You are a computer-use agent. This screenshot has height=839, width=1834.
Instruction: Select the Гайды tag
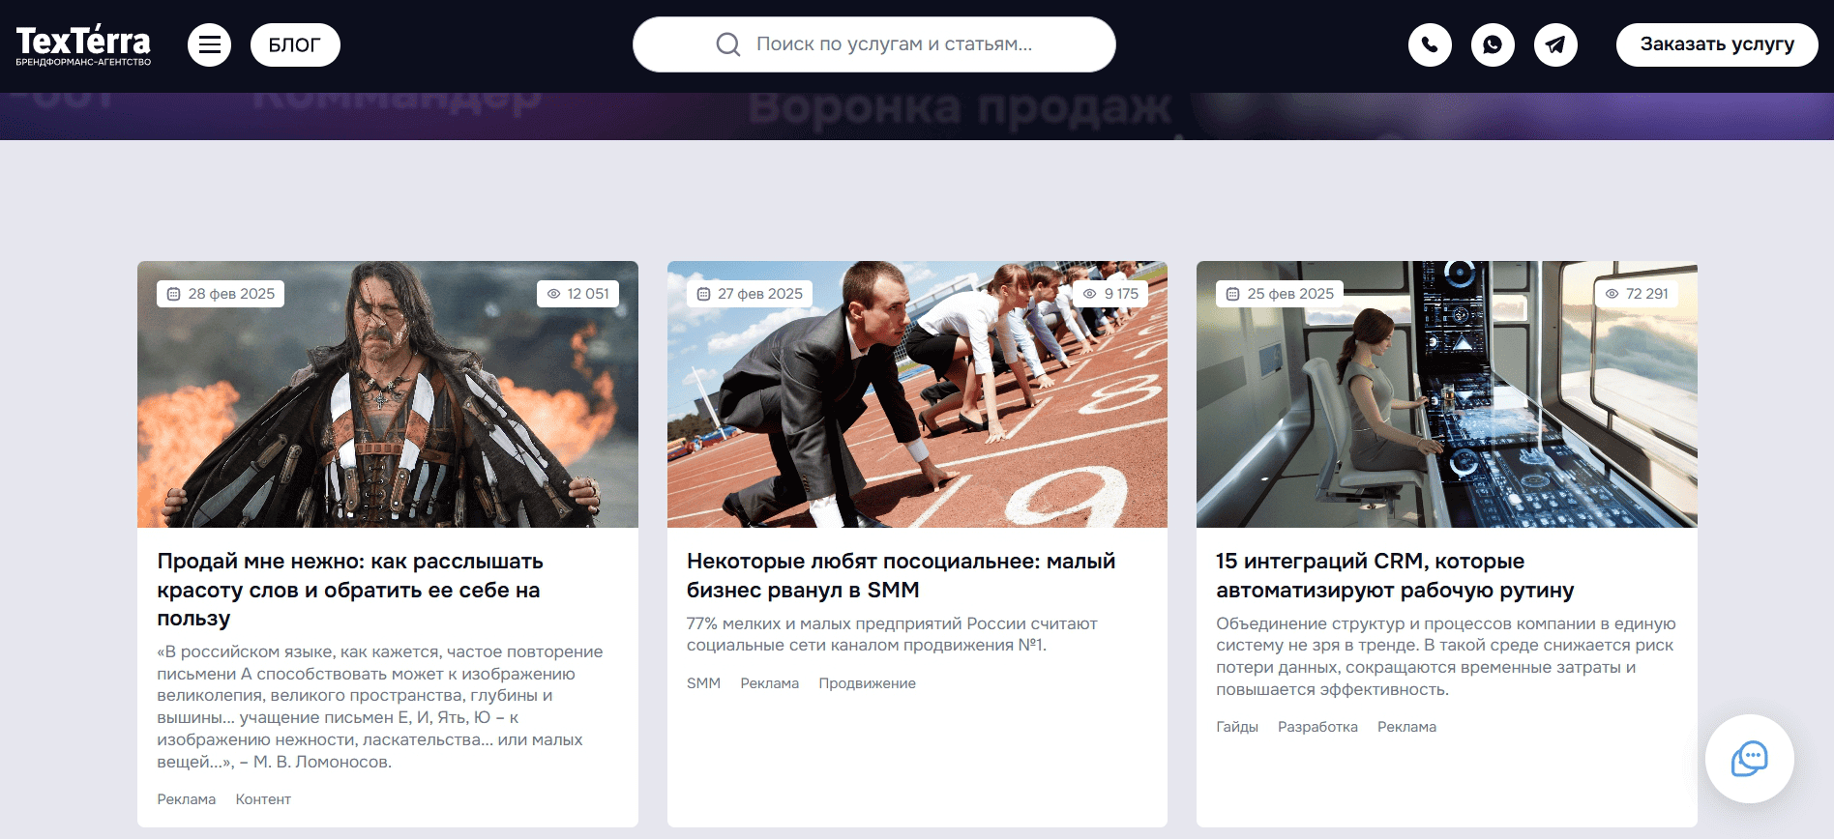1237,727
